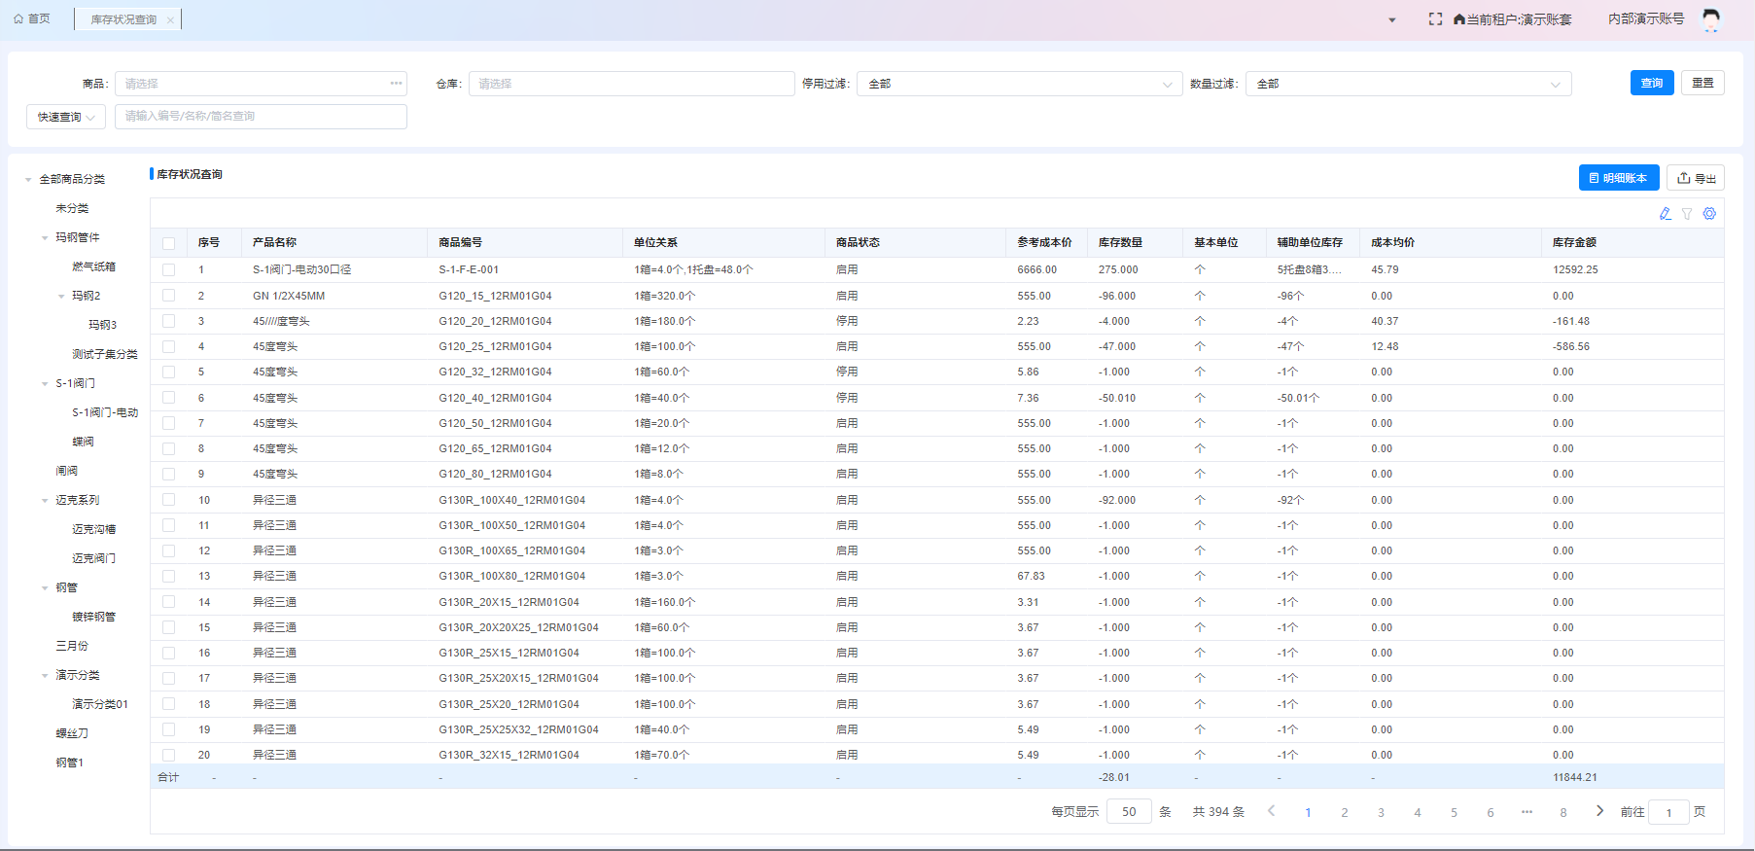This screenshot has width=1755, height=851.
Task: Click the blue 查询 search button
Action: click(1651, 84)
